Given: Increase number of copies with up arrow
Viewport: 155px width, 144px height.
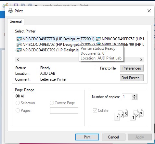Looking at the screenshot, I should [x=135, y=96].
